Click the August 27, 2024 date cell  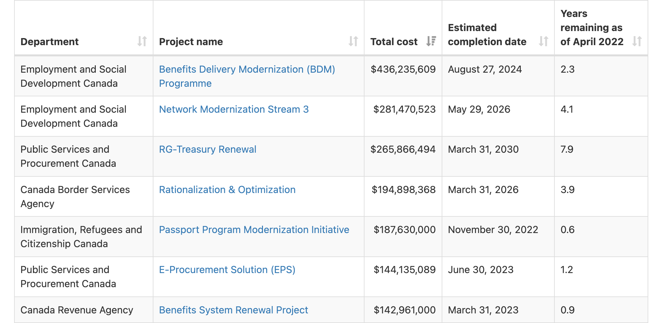click(x=498, y=76)
